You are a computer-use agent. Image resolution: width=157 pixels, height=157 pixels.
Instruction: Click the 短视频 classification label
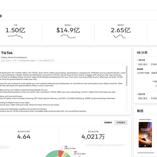click(140, 69)
